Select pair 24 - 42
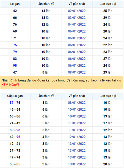 pos(15,123)
